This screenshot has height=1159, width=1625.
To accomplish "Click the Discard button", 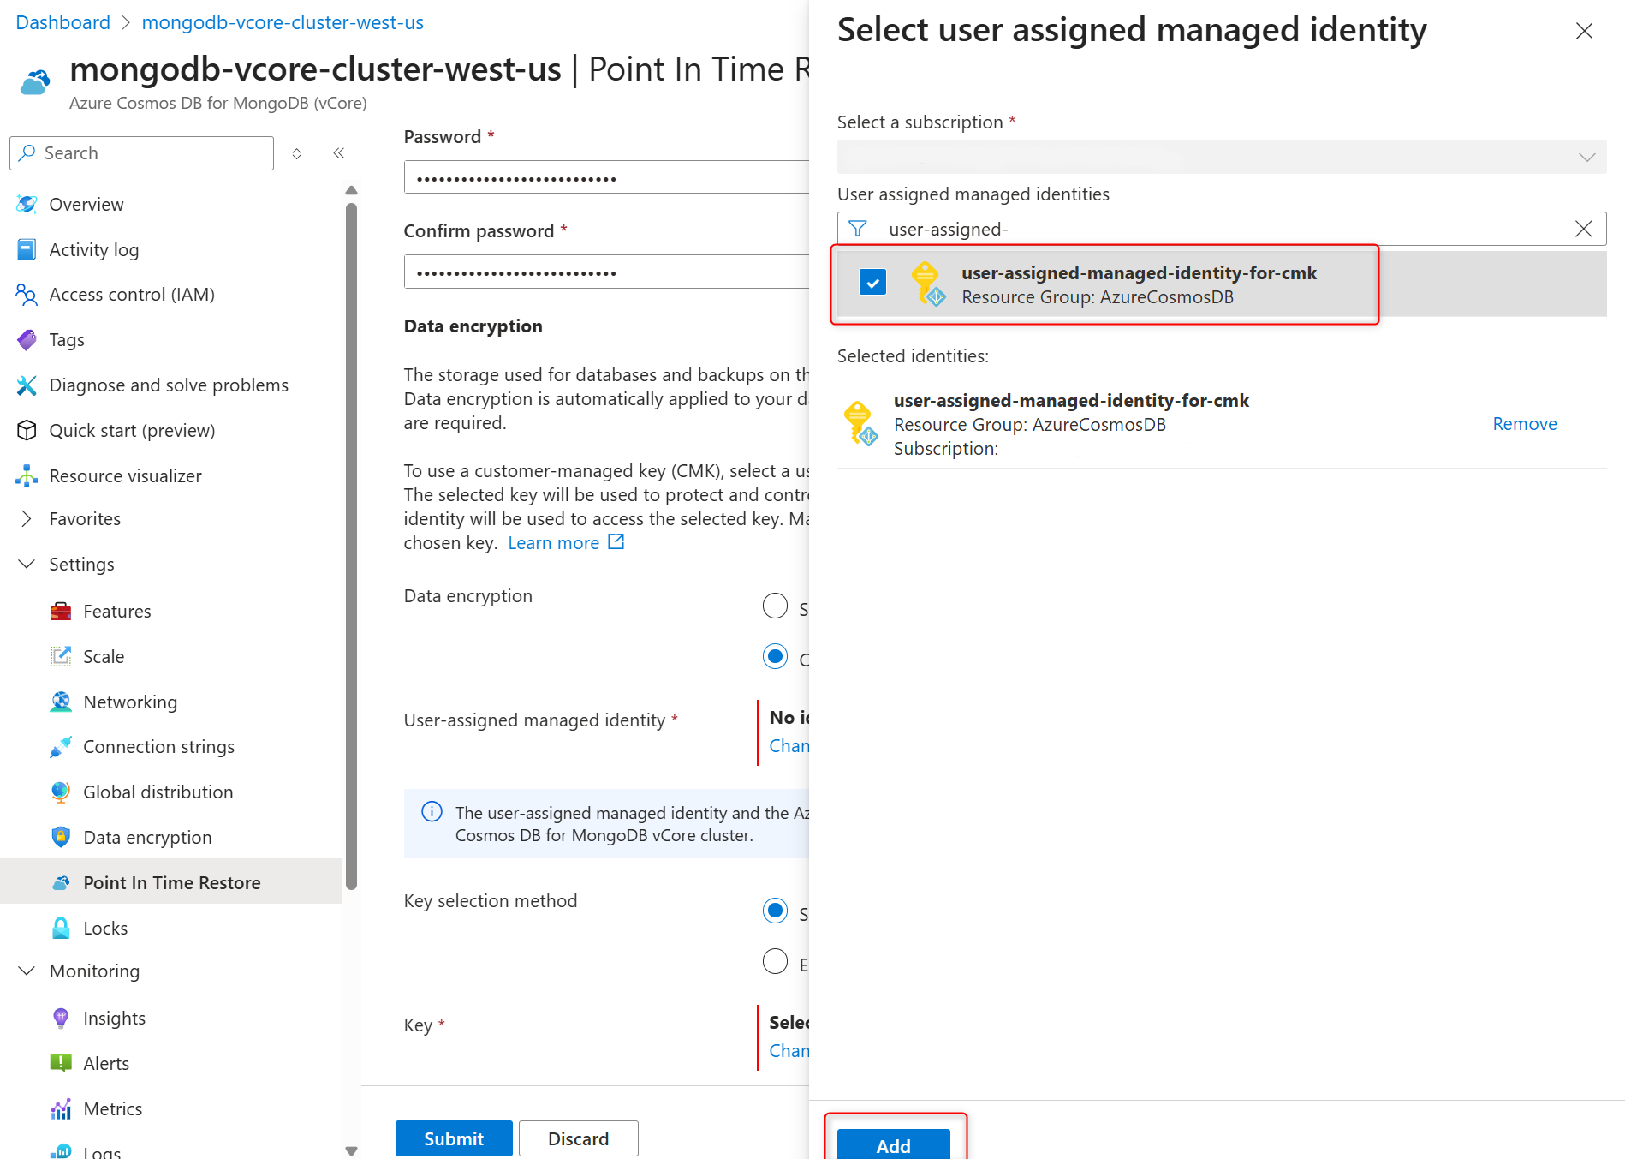I will (x=579, y=1138).
